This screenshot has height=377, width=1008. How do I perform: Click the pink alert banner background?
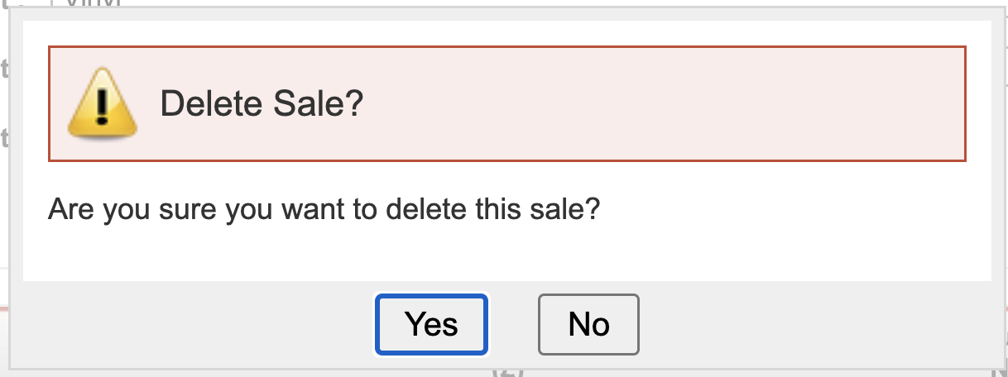pyautogui.click(x=662, y=104)
